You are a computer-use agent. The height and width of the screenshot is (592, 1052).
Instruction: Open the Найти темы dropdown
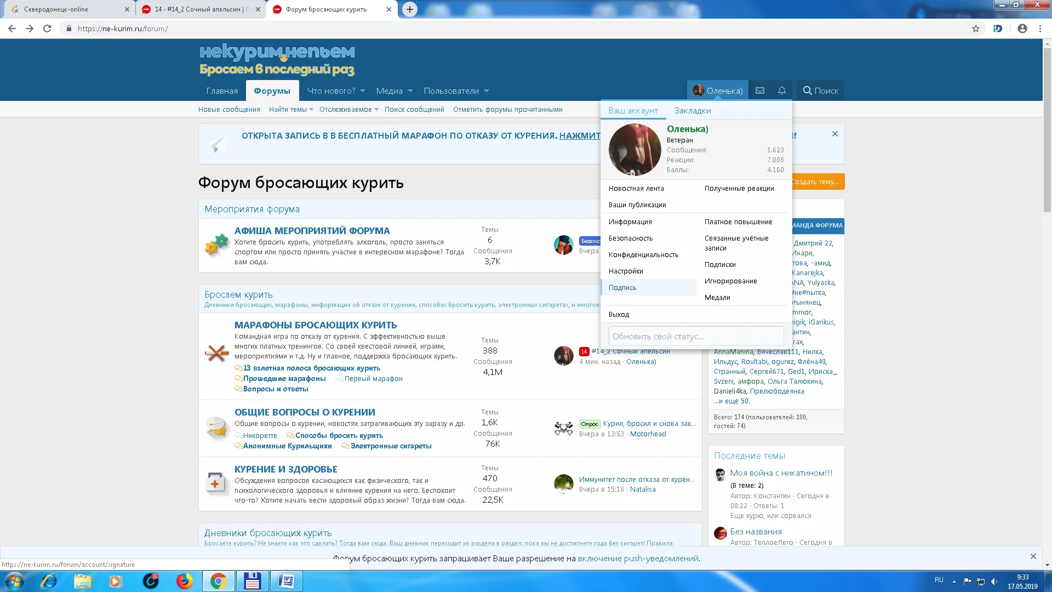point(287,109)
